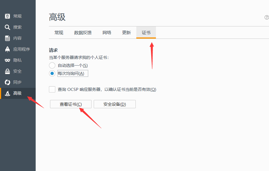This screenshot has height=171, width=269.
Task: Open 内容 label in the sidebar
Action: (x=17, y=38)
